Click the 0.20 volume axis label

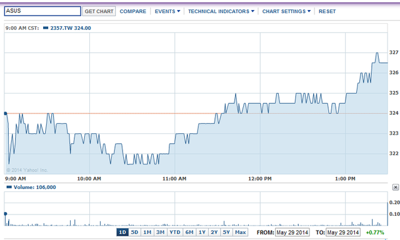(x=394, y=203)
